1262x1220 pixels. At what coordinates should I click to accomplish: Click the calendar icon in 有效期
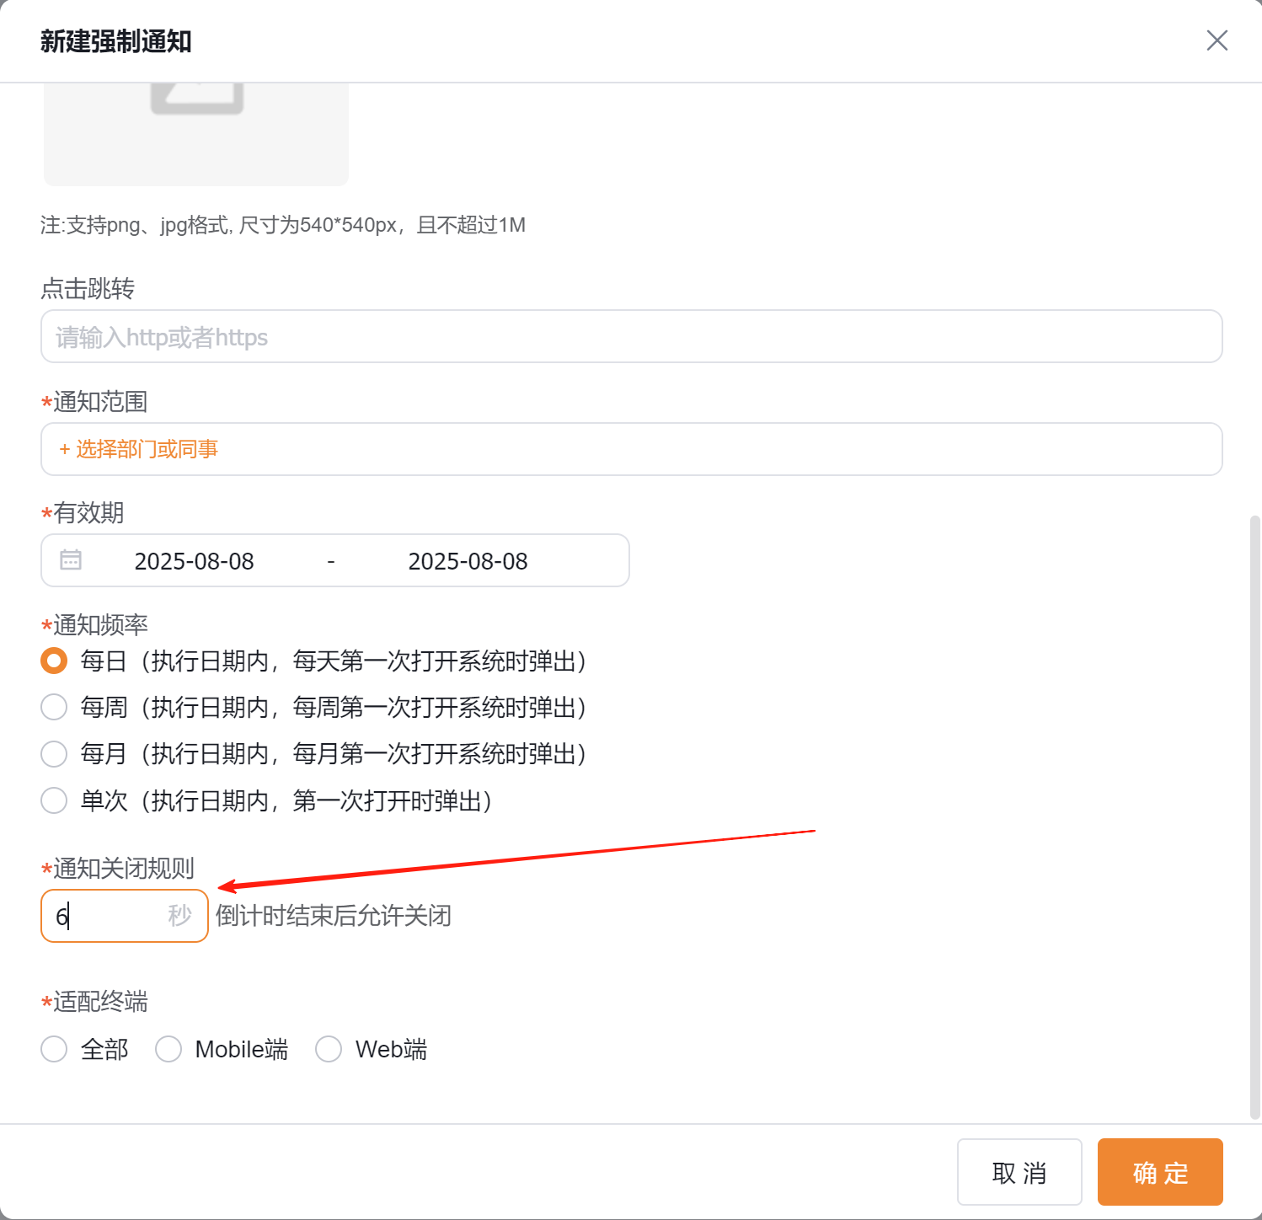point(71,560)
